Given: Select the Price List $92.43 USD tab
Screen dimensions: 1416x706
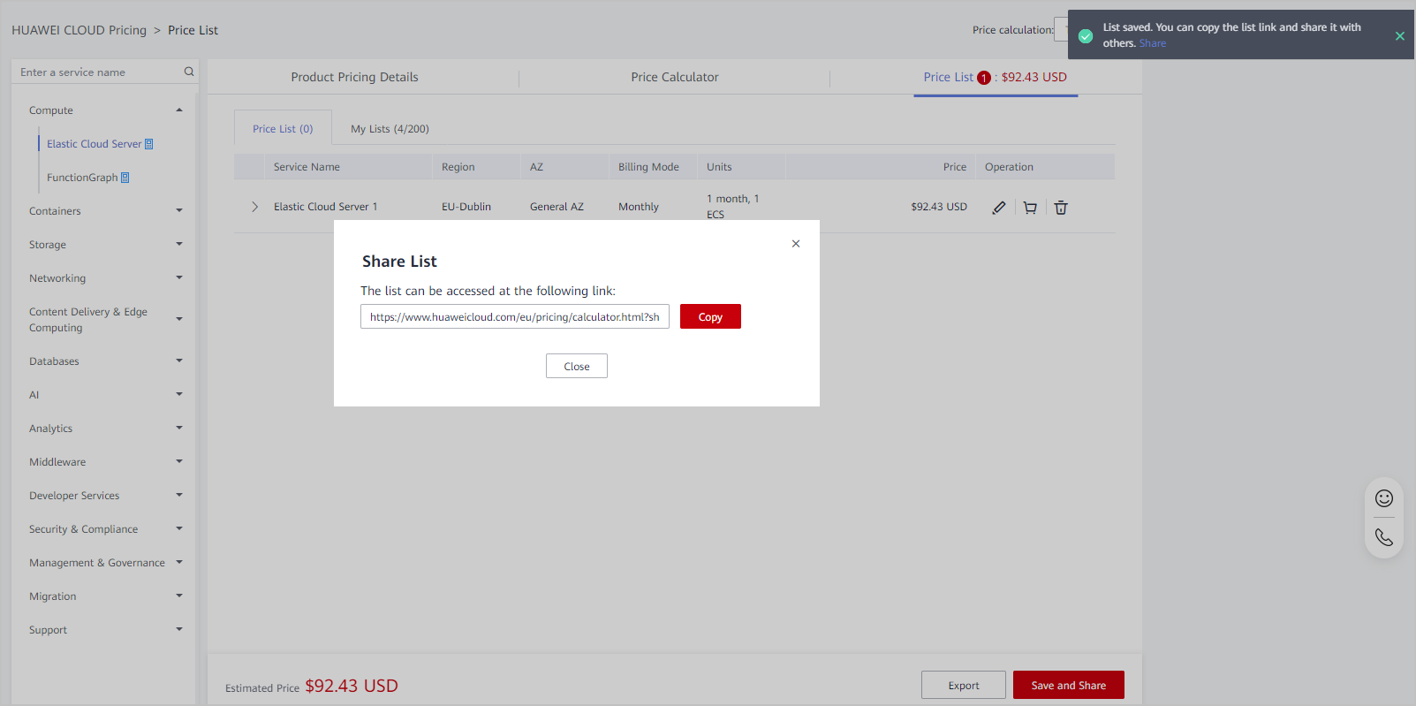Looking at the screenshot, I should click(x=996, y=78).
